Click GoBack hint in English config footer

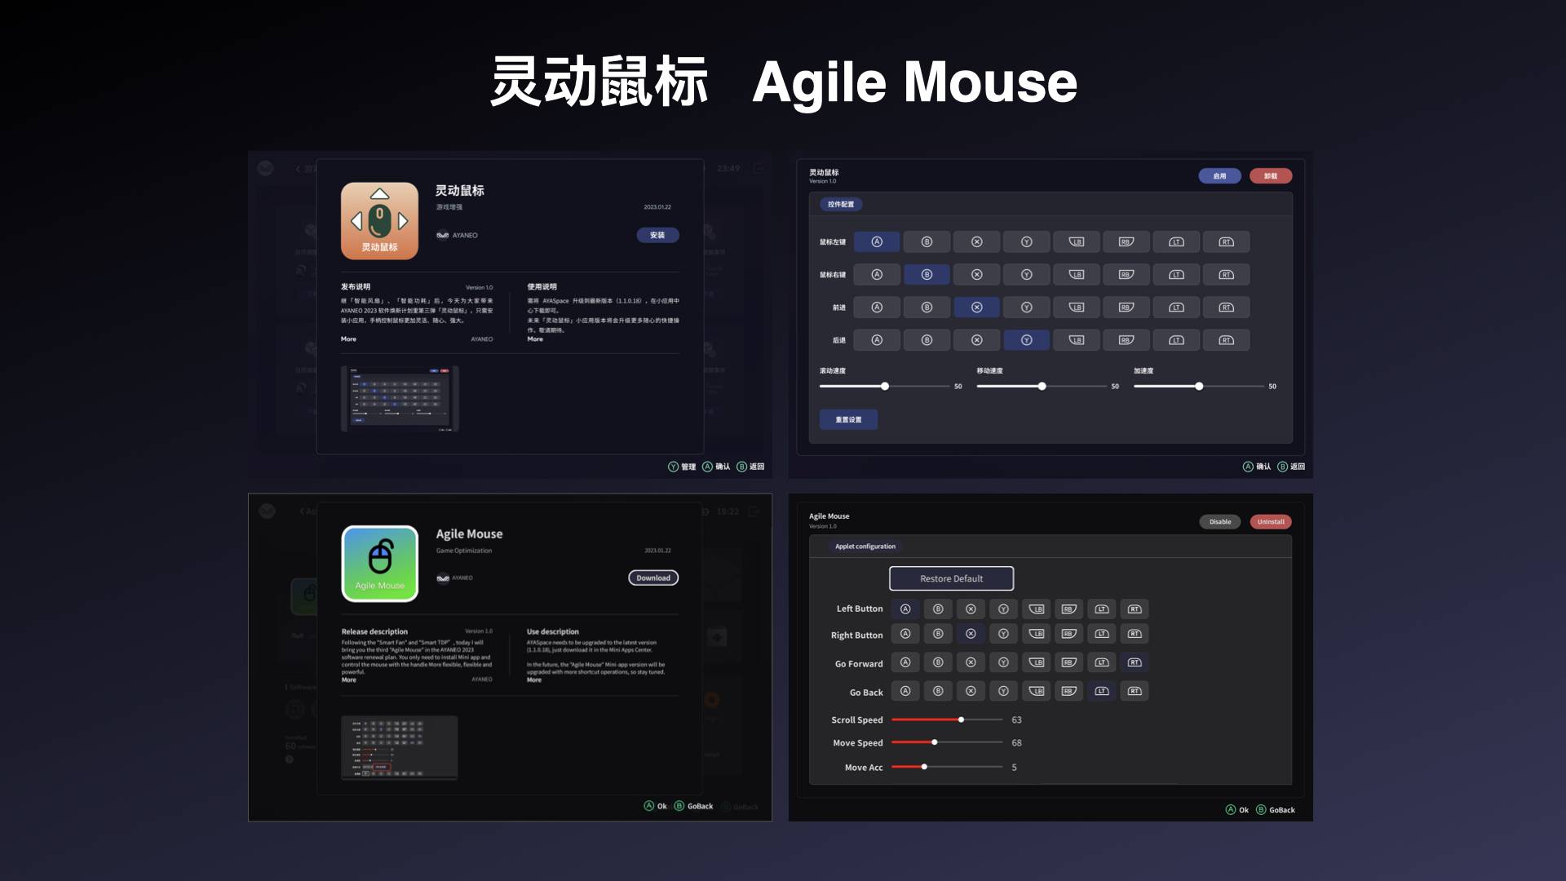coord(1276,810)
